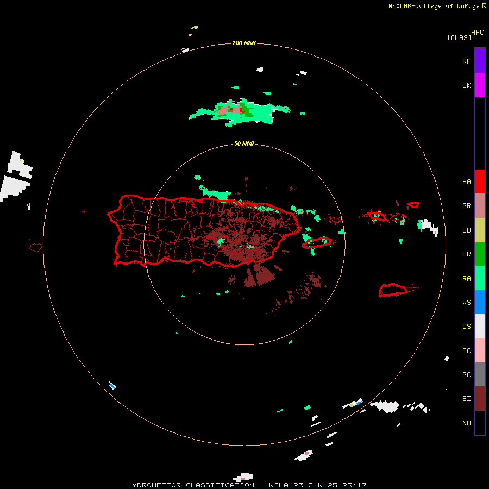489x489 pixels.
Task: Click the GR legend label
Action: click(466, 206)
